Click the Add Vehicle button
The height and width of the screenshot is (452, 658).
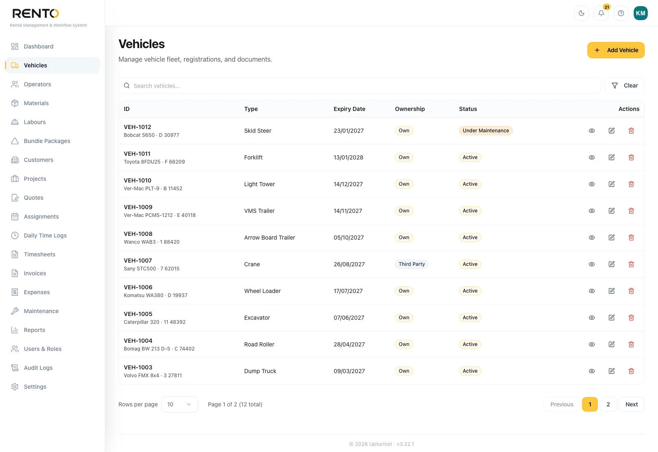click(x=616, y=50)
